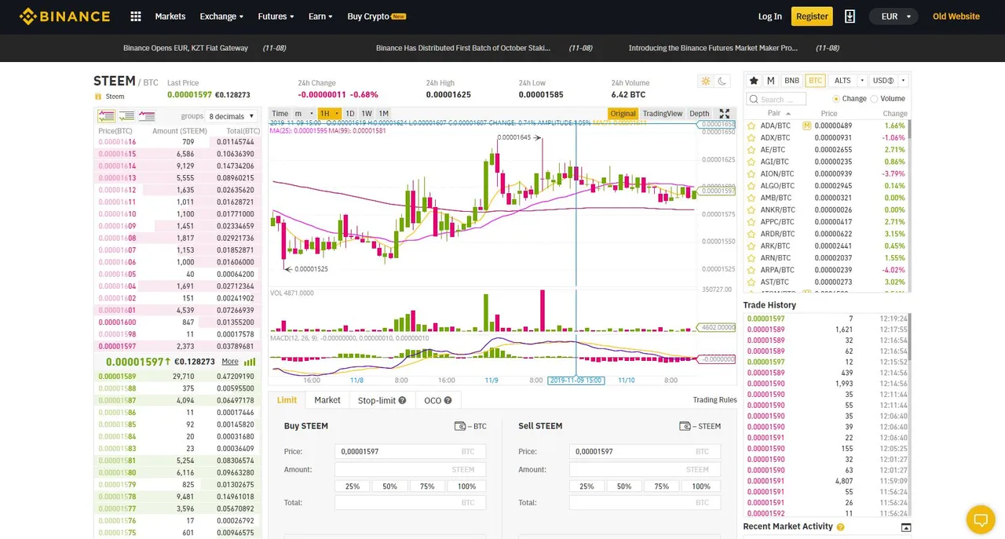Image resolution: width=1005 pixels, height=539 pixels.
Task: Open the 1H hours interval dropdown
Action: [329, 114]
